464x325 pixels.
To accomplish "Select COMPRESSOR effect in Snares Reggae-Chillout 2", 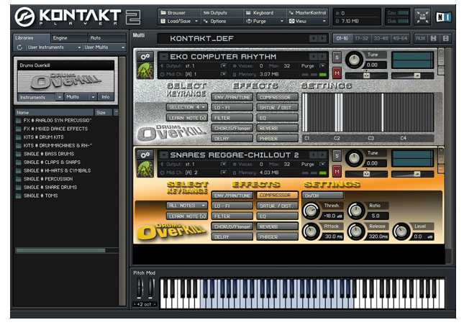I will click(x=277, y=195).
